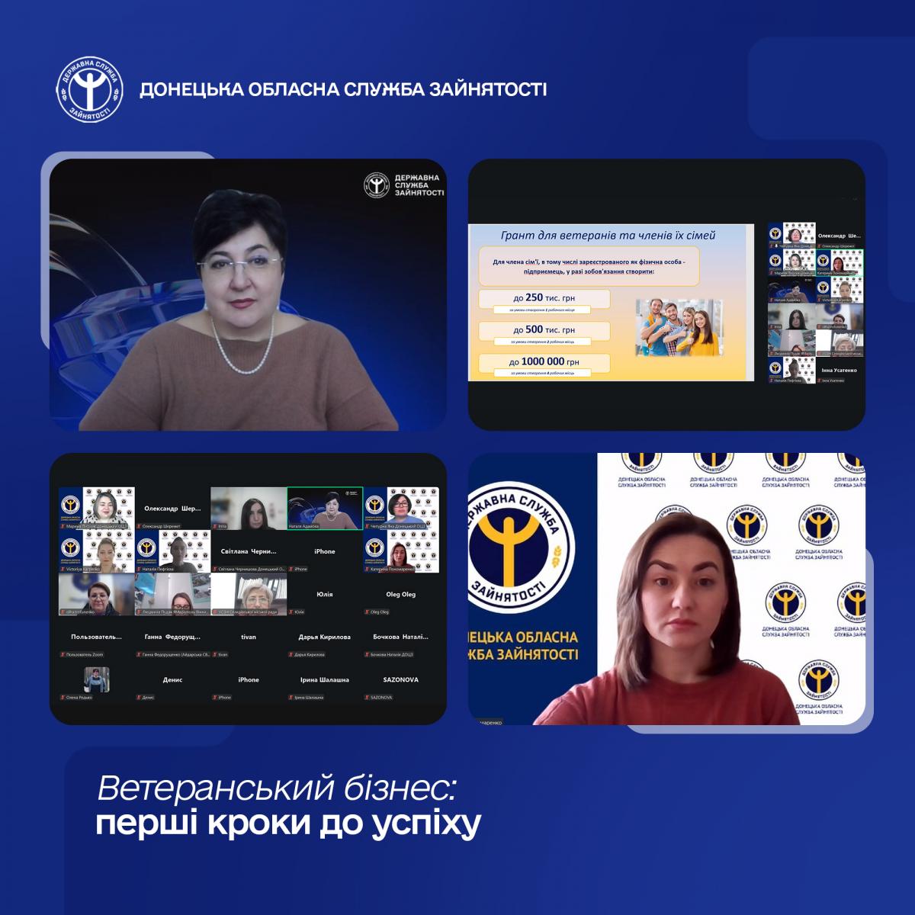Select the Юлія participant tile
The width and height of the screenshot is (915, 915).
325,594
